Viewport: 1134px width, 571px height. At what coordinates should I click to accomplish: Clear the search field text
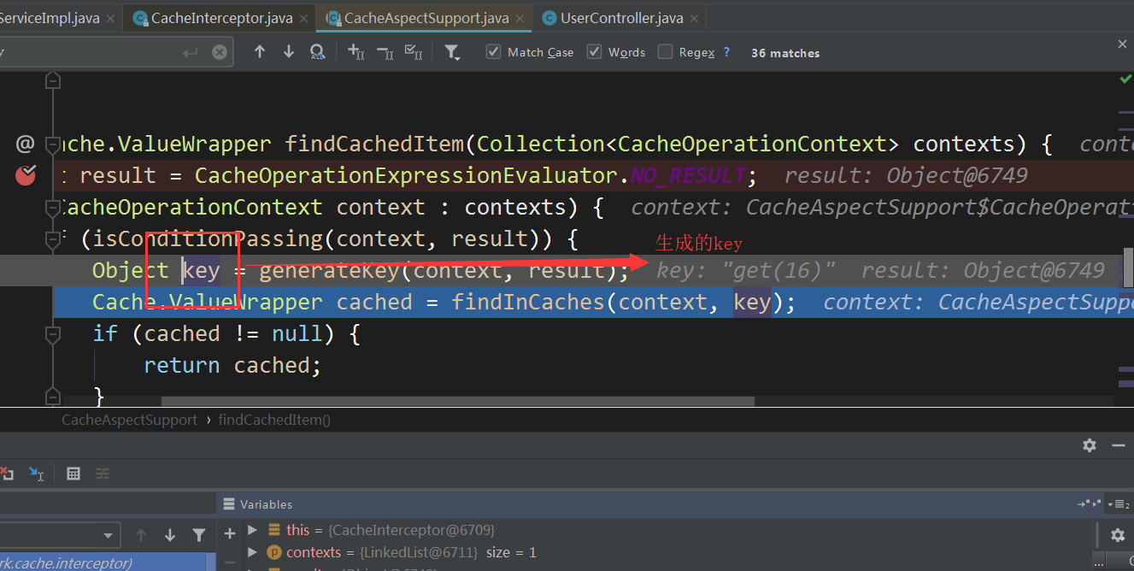[x=220, y=52]
